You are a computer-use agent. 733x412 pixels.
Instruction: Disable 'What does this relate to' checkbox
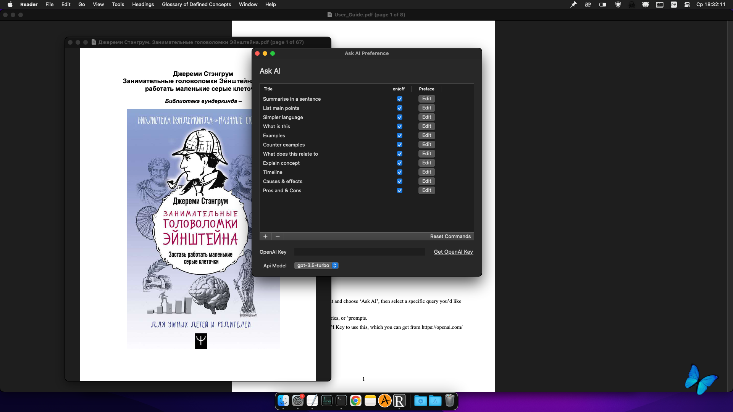(400, 154)
